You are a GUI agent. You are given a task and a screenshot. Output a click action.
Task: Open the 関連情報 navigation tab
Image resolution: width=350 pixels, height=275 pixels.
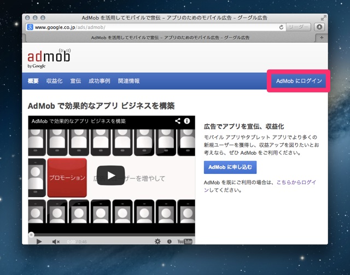coord(129,81)
